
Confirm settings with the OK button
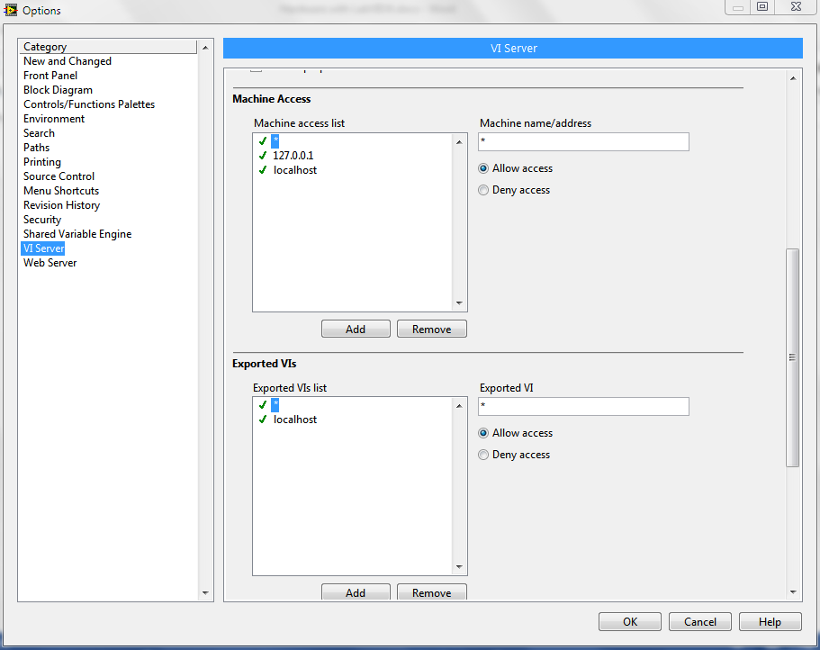[x=630, y=622]
